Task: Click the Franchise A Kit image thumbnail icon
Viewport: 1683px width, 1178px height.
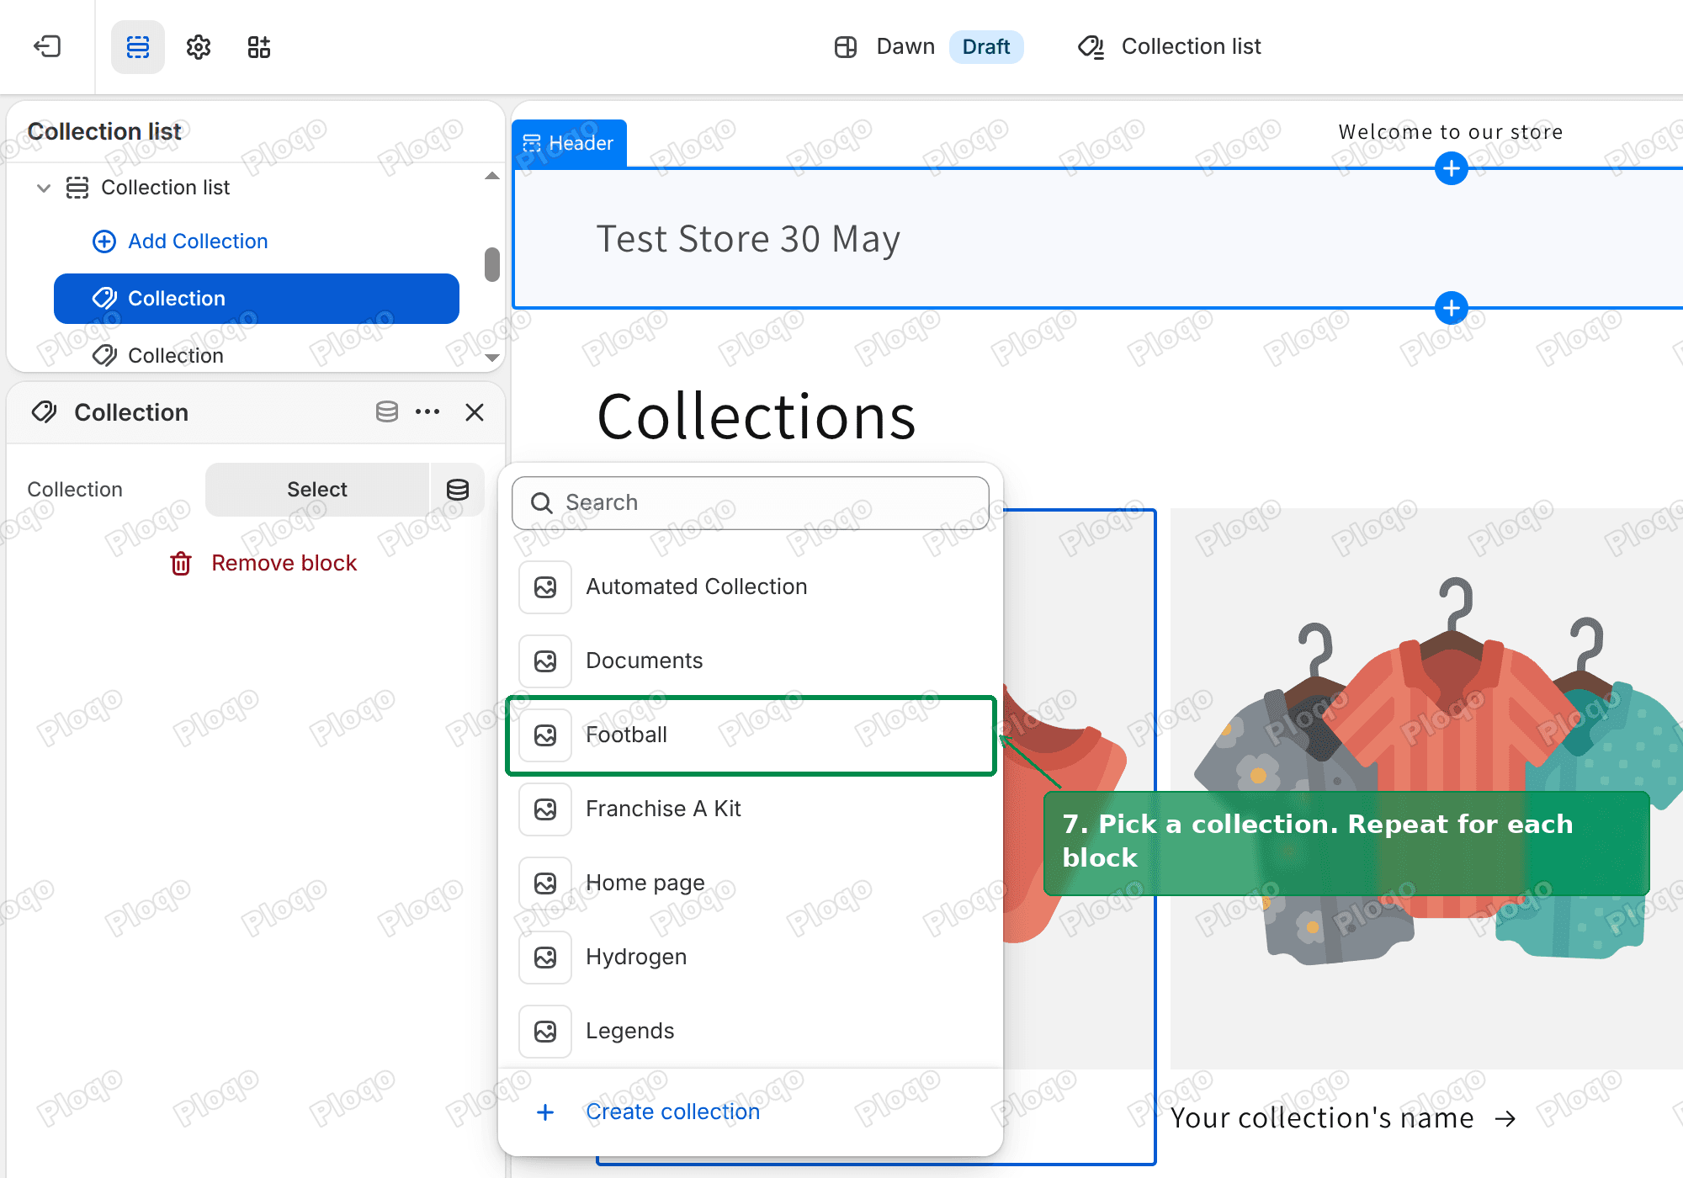Action: pyautogui.click(x=545, y=809)
